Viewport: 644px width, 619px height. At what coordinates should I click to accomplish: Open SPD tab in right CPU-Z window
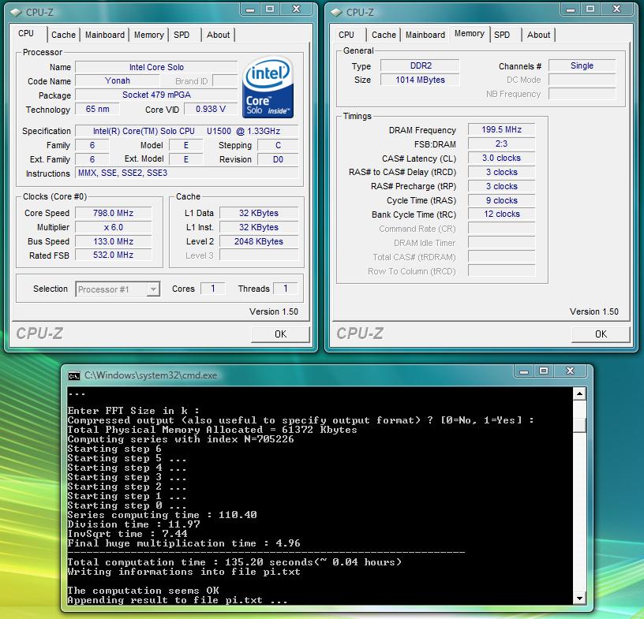(x=502, y=35)
